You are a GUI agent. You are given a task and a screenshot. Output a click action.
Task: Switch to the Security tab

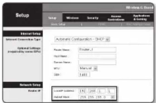[93, 18]
